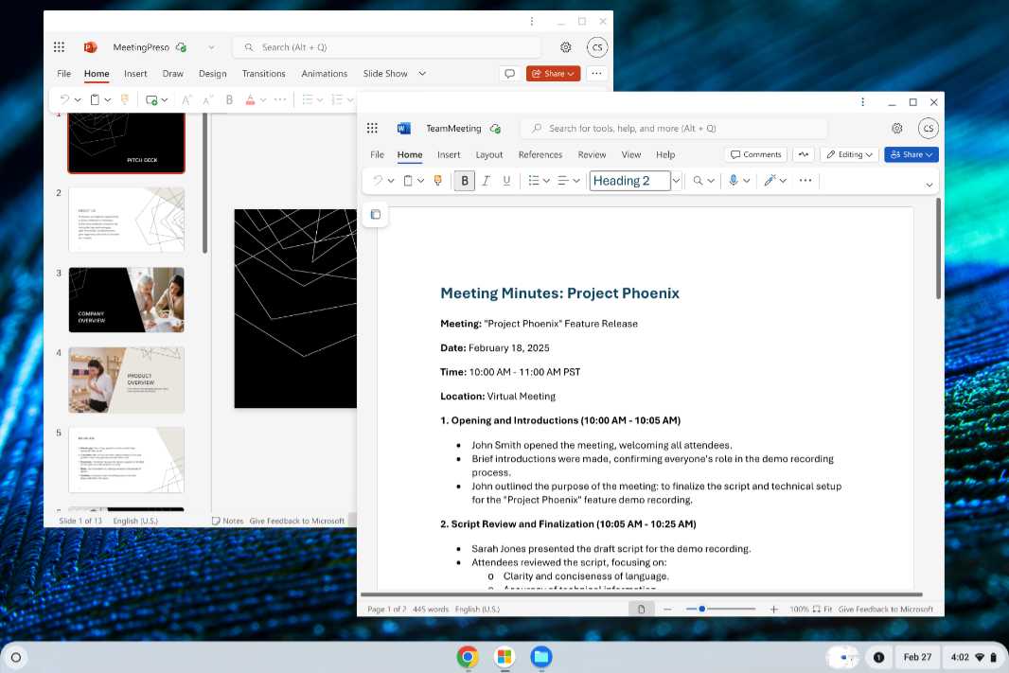Select slide 3 in the PowerPoint thumbnail pane
This screenshot has width=1009, height=673.
[126, 299]
